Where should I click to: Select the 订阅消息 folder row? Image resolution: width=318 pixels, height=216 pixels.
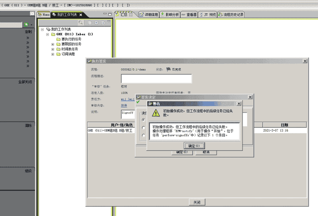click(68, 54)
